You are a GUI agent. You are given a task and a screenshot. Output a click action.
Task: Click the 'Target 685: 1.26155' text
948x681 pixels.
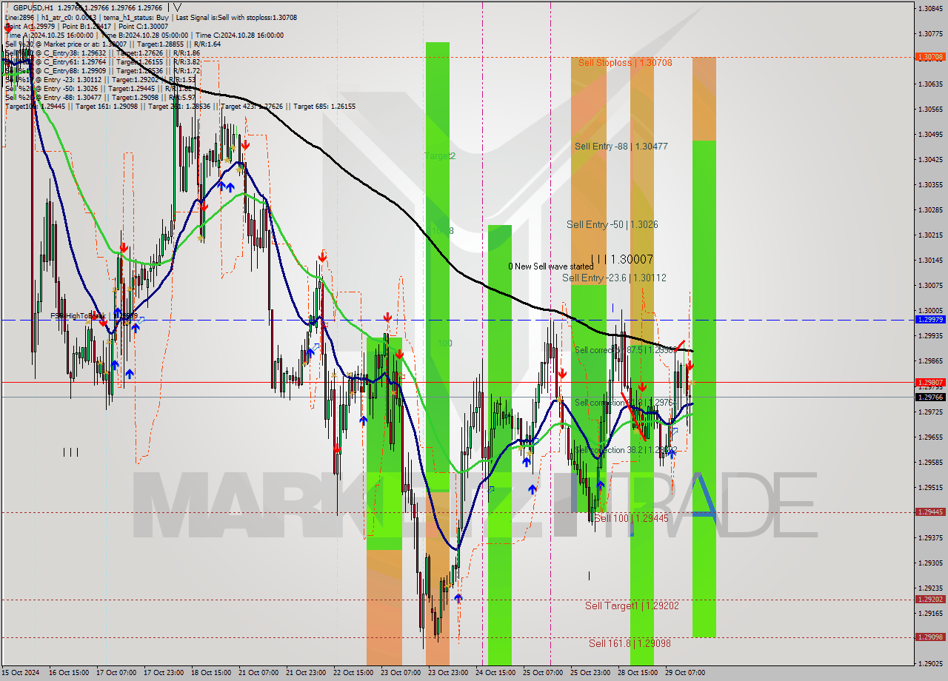coord(324,107)
